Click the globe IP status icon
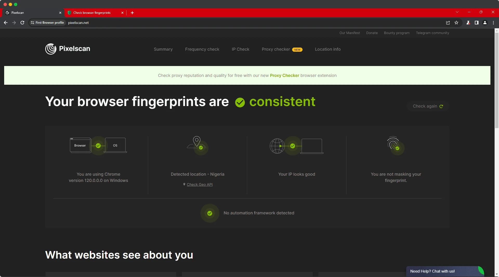 tap(297, 146)
